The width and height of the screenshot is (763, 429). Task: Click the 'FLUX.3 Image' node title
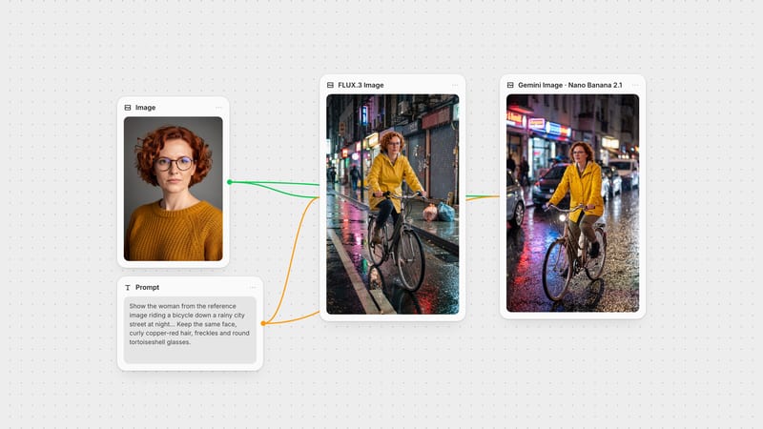pyautogui.click(x=361, y=85)
